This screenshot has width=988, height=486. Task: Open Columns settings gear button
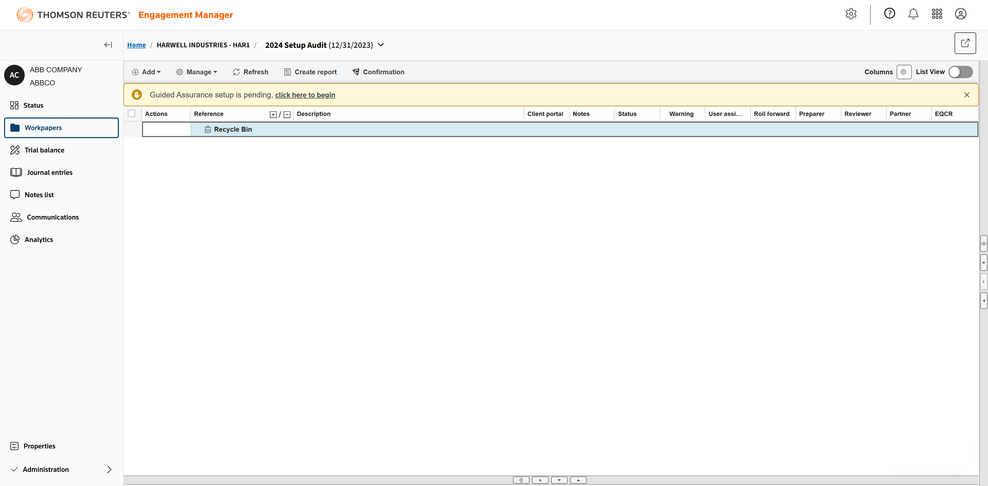(x=904, y=72)
